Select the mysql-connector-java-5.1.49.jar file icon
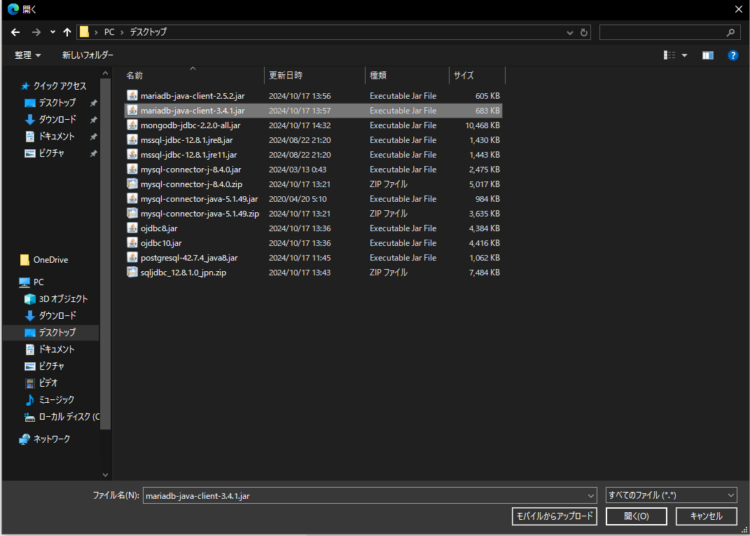The width and height of the screenshot is (750, 536). (x=132, y=198)
